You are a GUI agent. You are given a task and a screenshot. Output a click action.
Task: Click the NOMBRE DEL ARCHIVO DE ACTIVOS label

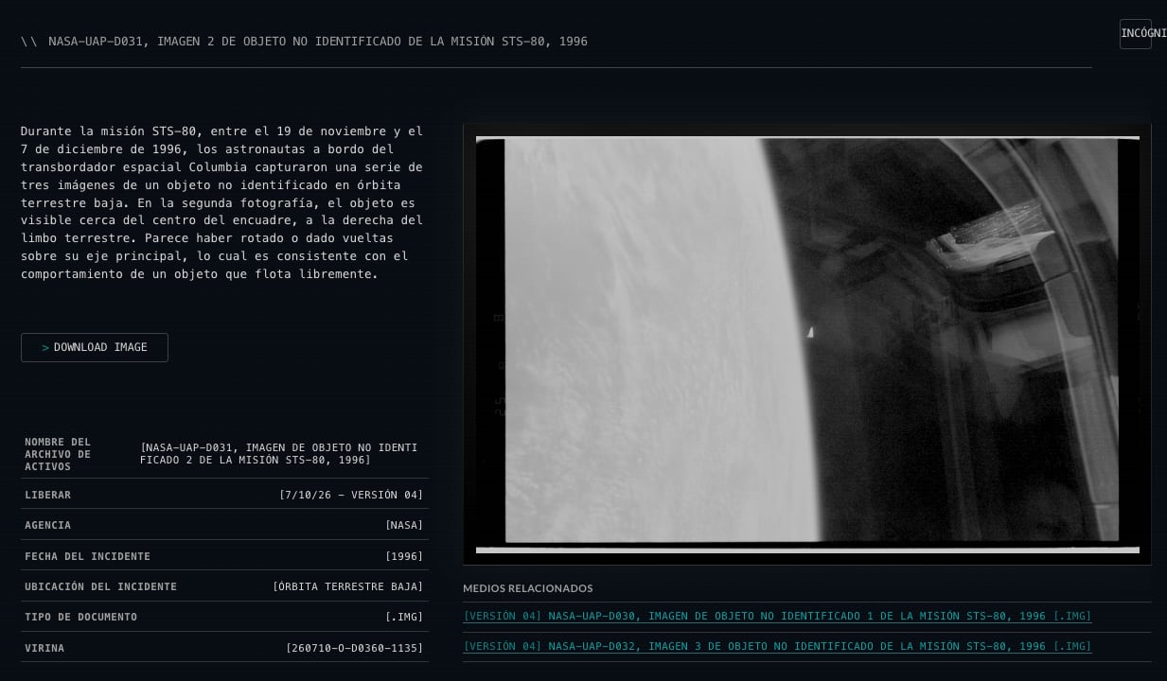(x=59, y=454)
